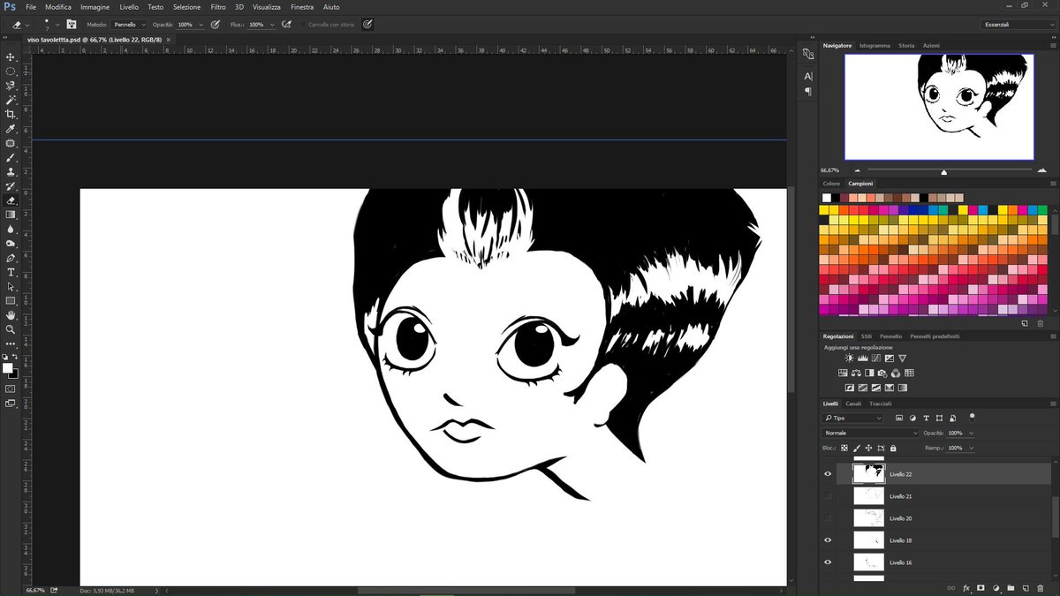Click zoom percentage field in status bar
Screen dimensions: 1060x596
pos(34,589)
